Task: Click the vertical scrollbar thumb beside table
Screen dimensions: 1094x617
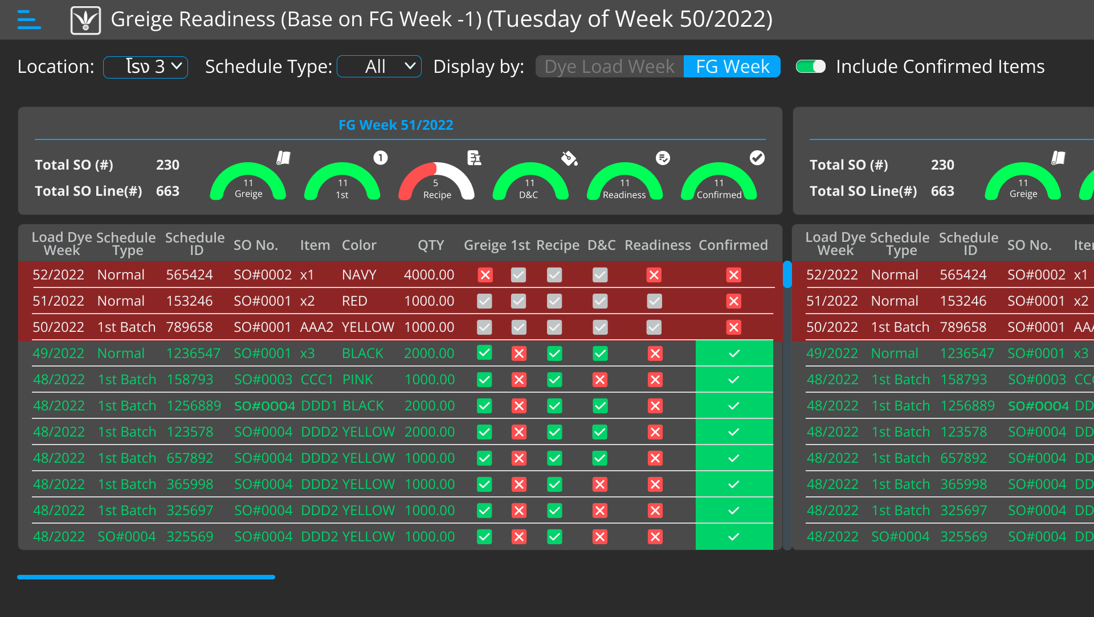Action: (787, 274)
